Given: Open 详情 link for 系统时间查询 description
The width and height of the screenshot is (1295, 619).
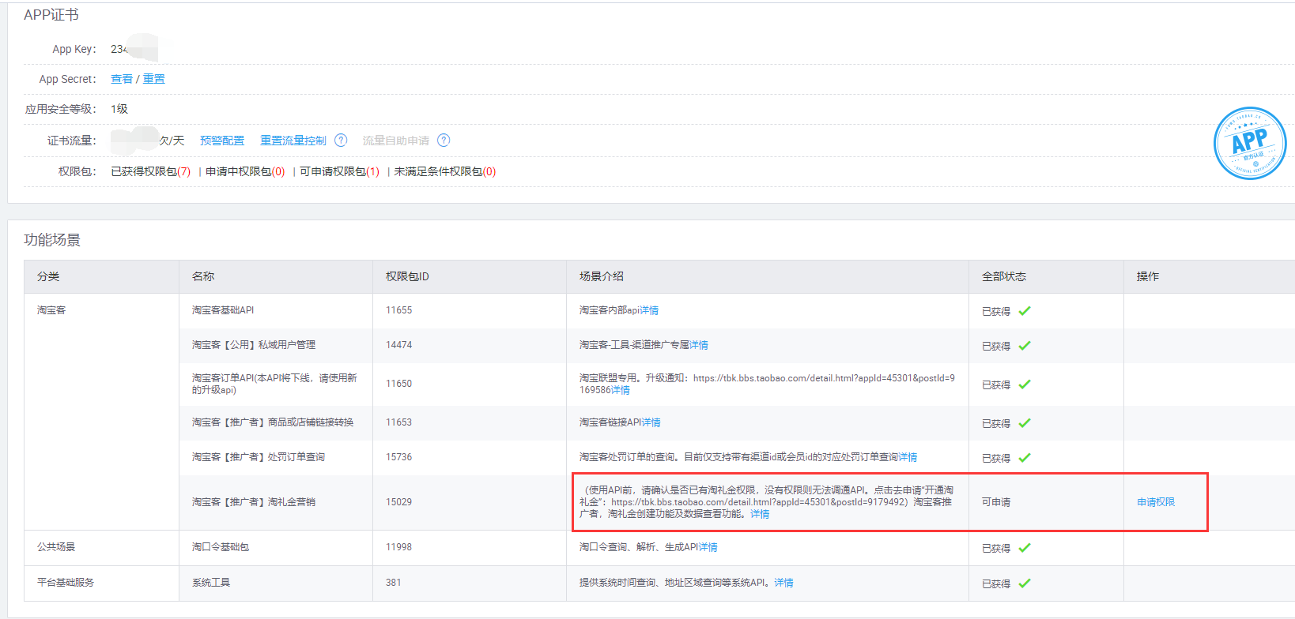Looking at the screenshot, I should (783, 583).
